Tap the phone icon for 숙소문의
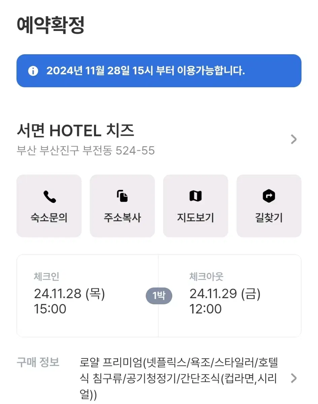This screenshot has width=318, height=404. [x=49, y=197]
